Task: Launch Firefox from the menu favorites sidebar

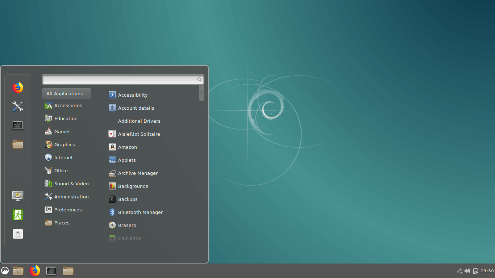Action: 17,88
